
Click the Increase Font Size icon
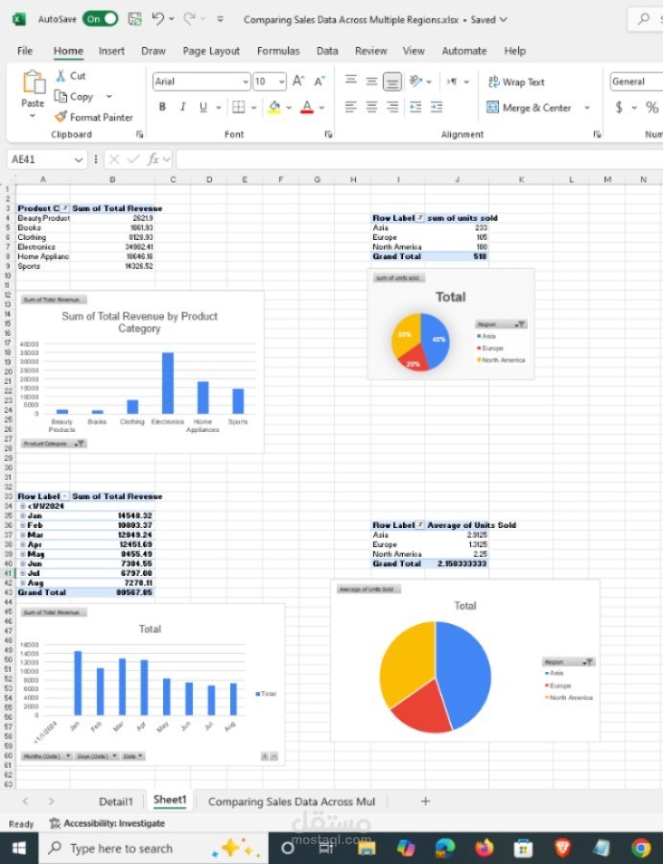(x=297, y=82)
